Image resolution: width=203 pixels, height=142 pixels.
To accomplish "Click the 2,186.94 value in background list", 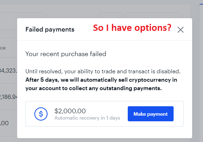I will tap(8, 97).
